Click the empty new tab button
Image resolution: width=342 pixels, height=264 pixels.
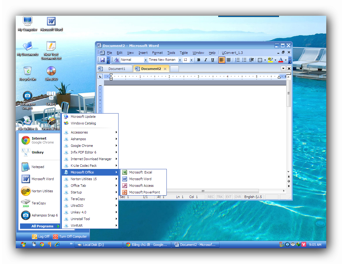coord(174,69)
